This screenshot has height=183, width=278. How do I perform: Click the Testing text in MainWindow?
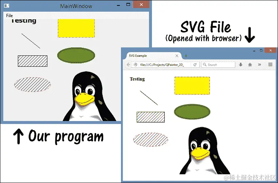[24, 21]
